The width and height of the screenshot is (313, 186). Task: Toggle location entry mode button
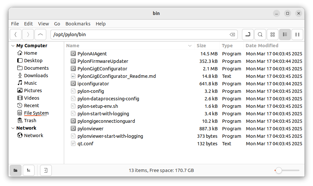(248, 35)
